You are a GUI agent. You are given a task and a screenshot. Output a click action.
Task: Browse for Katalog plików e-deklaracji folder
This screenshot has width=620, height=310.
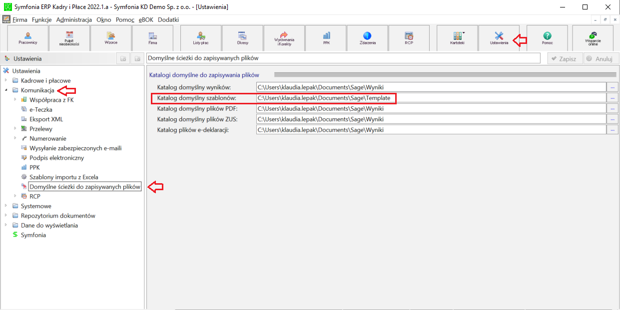coord(612,129)
